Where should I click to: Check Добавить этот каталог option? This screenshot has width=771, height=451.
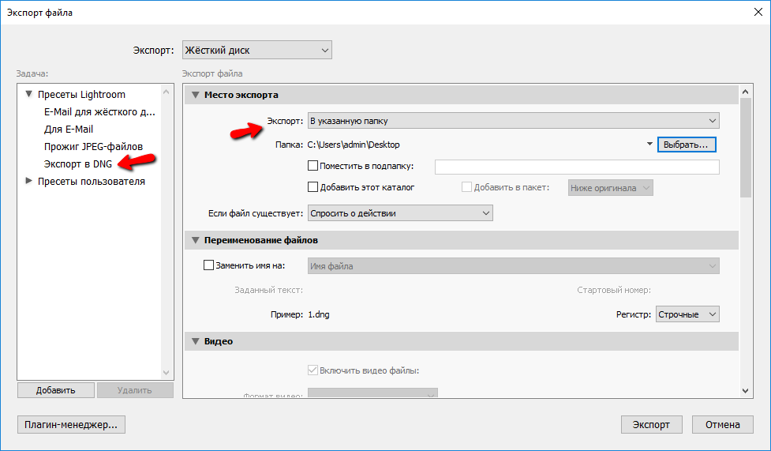[313, 188]
